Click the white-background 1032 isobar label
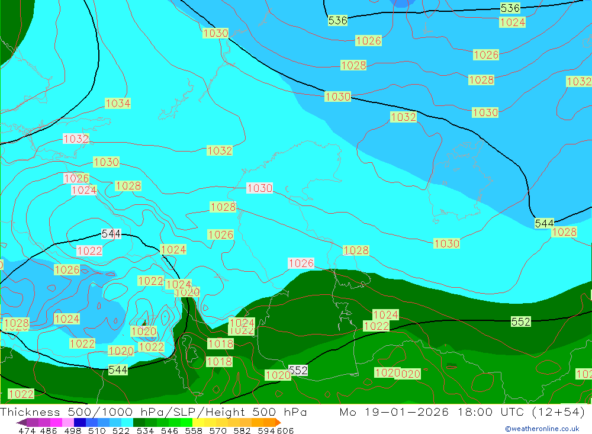Viewport: 592px width, 434px height. pyautogui.click(x=76, y=139)
